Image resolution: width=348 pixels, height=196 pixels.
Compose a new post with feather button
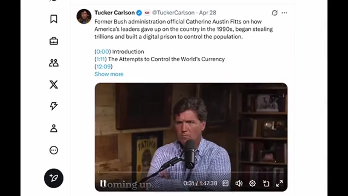pos(54,178)
